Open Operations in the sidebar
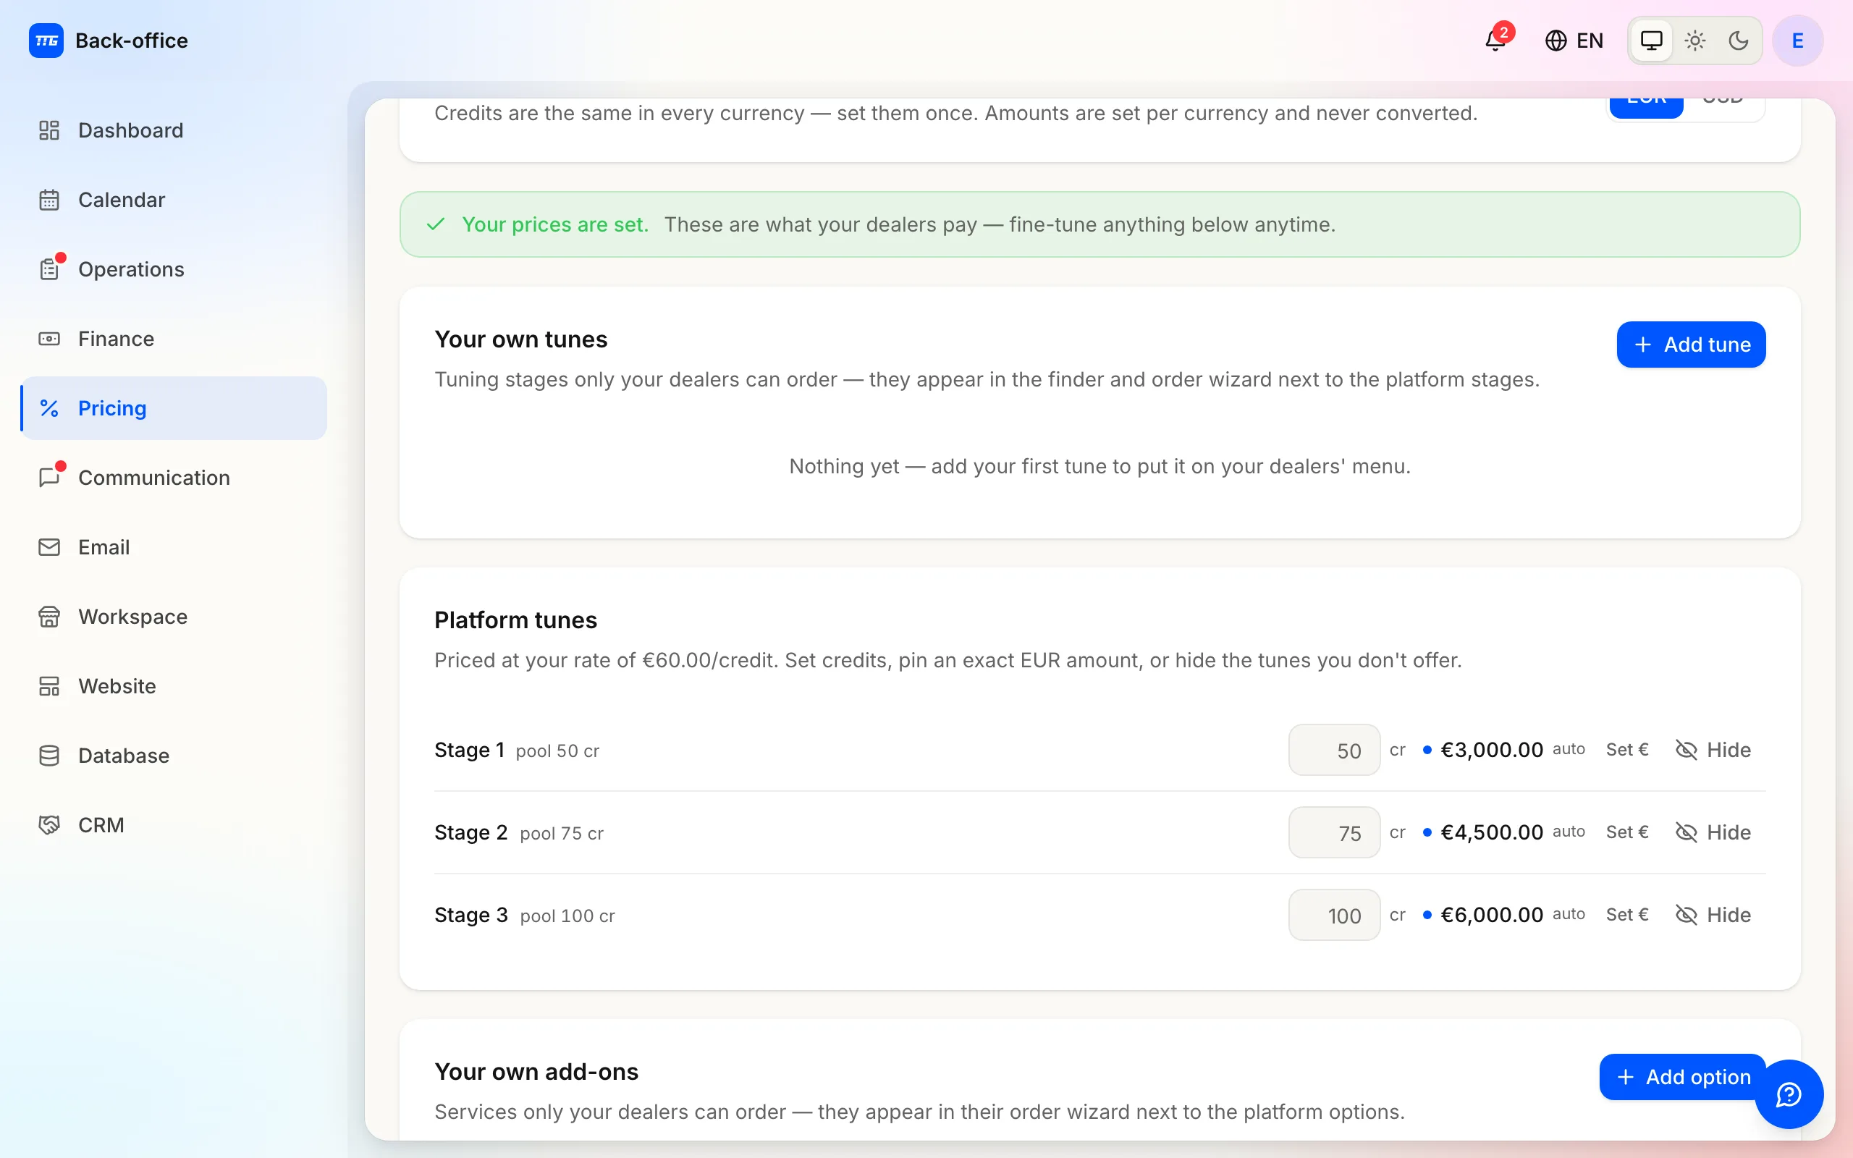 174,269
